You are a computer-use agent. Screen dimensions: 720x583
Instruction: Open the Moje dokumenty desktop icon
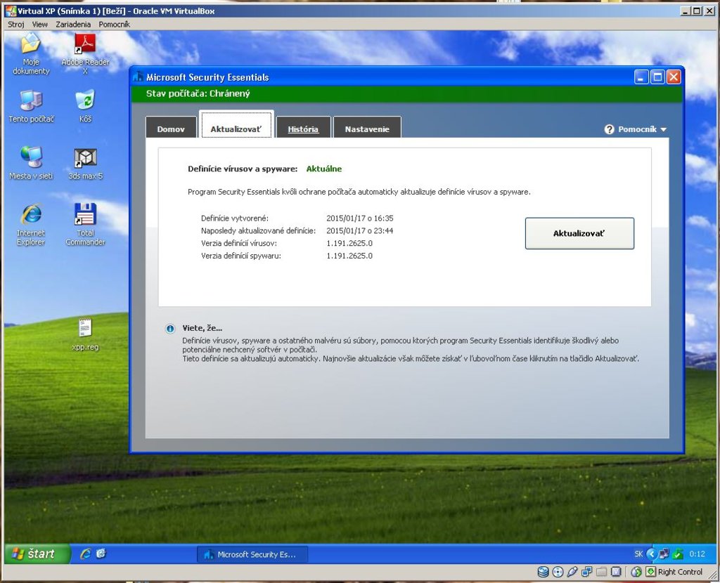pos(31,53)
